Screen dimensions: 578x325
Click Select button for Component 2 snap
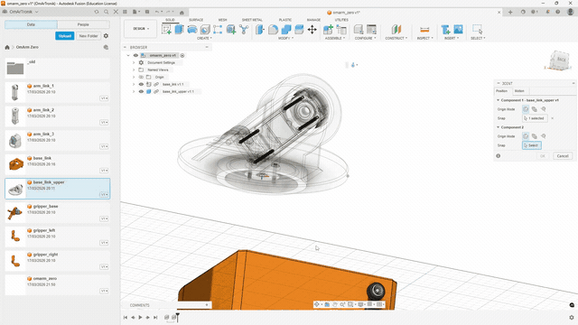pos(532,145)
